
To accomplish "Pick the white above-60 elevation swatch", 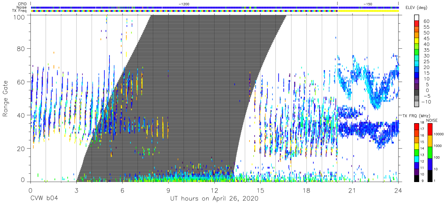I will coord(417,18).
